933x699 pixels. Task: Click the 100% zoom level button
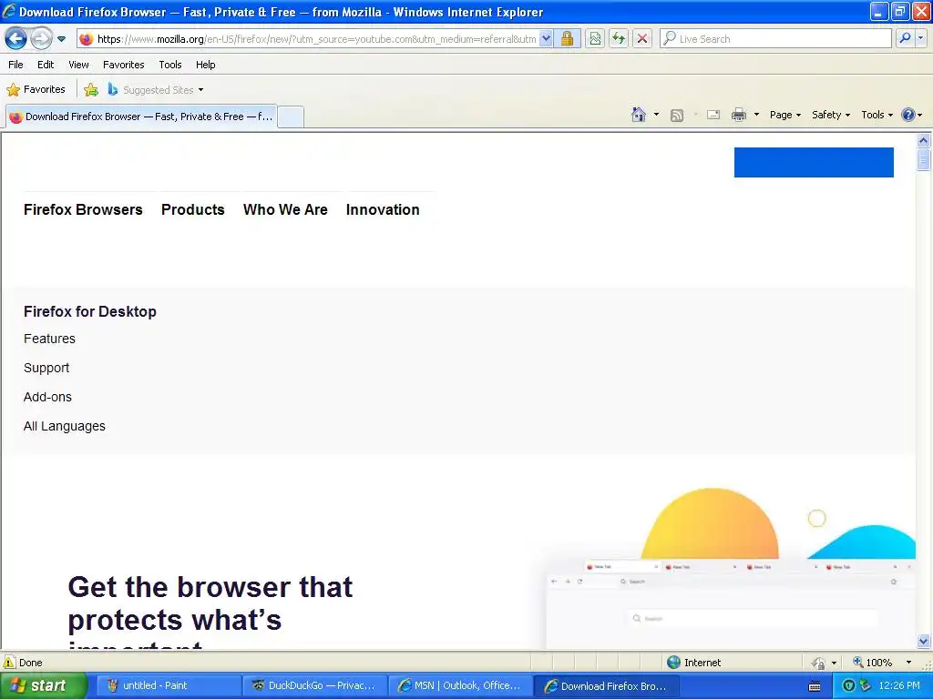873,663
